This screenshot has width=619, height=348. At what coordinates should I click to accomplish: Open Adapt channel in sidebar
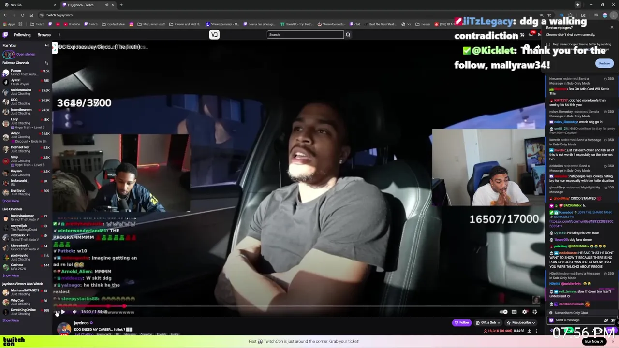tap(26, 137)
